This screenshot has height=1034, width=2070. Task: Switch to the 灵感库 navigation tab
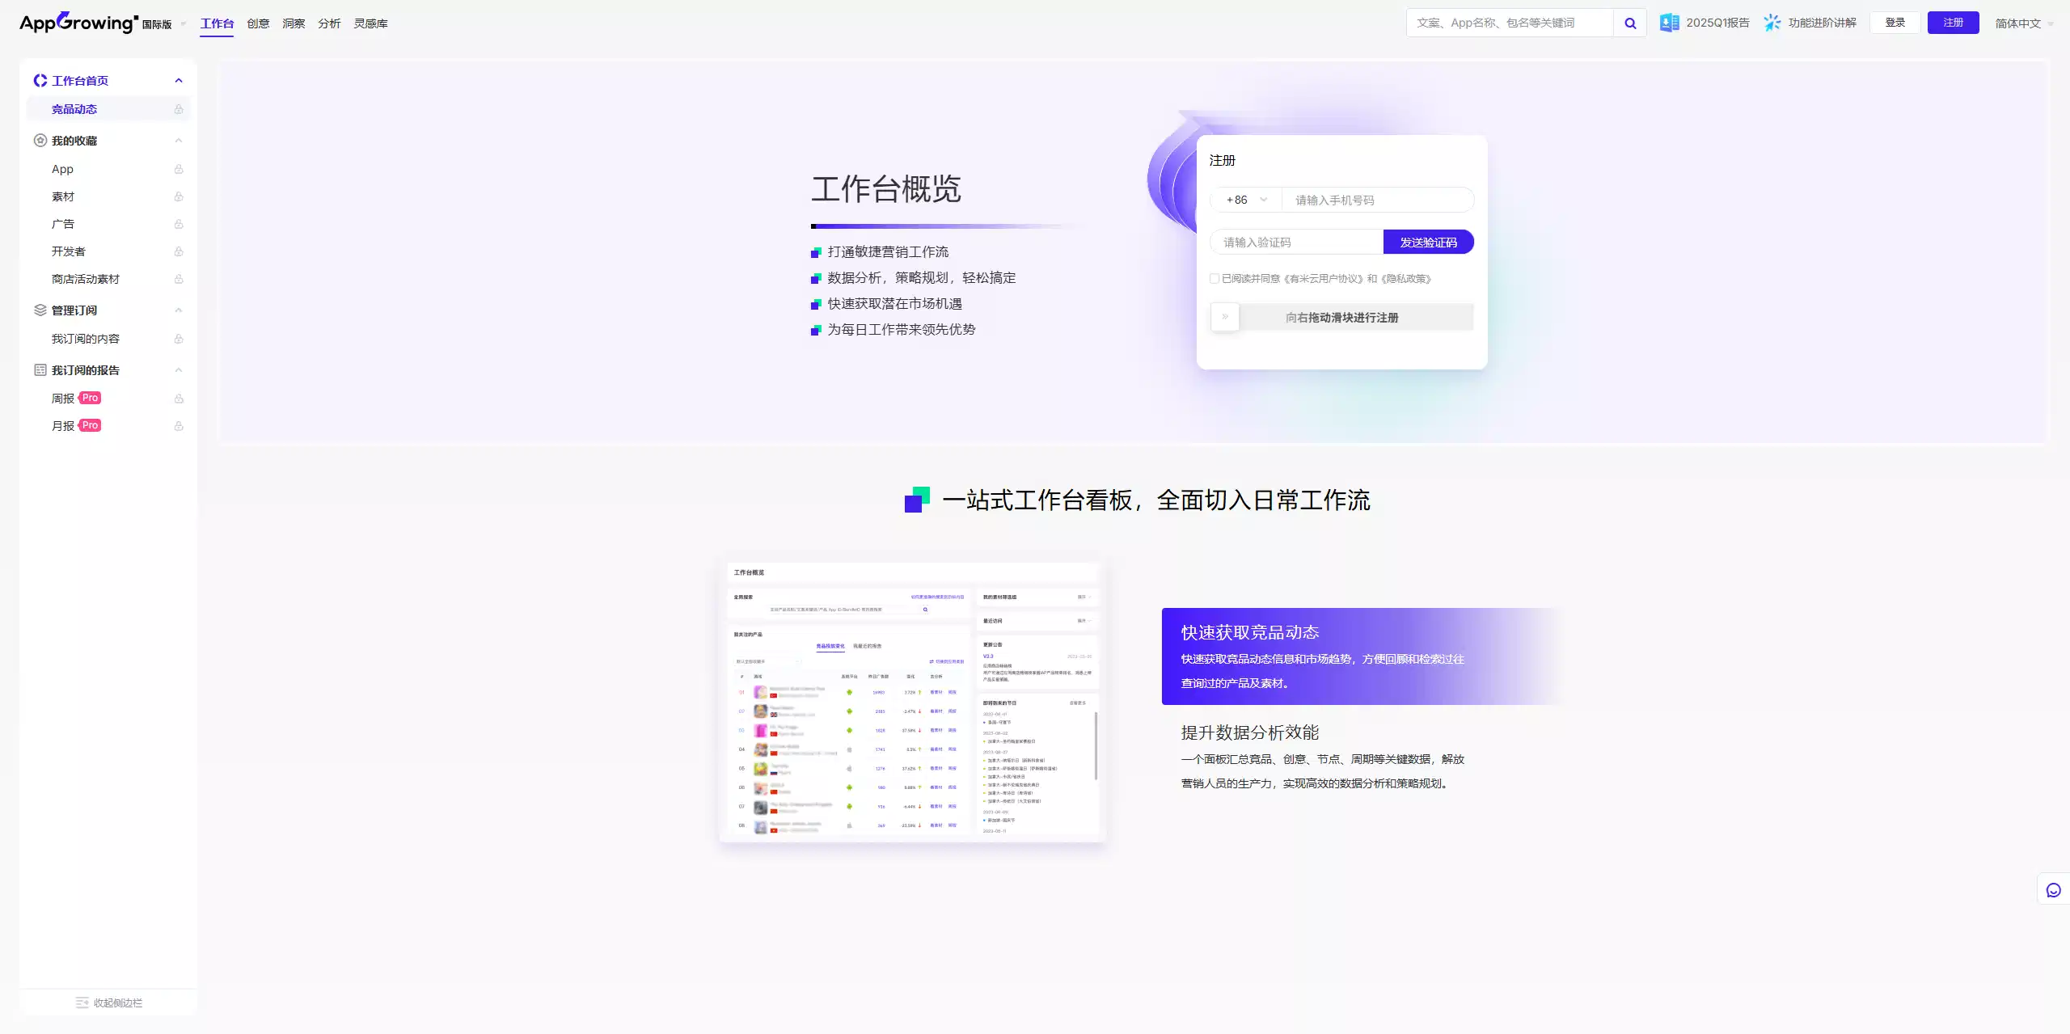coord(371,23)
